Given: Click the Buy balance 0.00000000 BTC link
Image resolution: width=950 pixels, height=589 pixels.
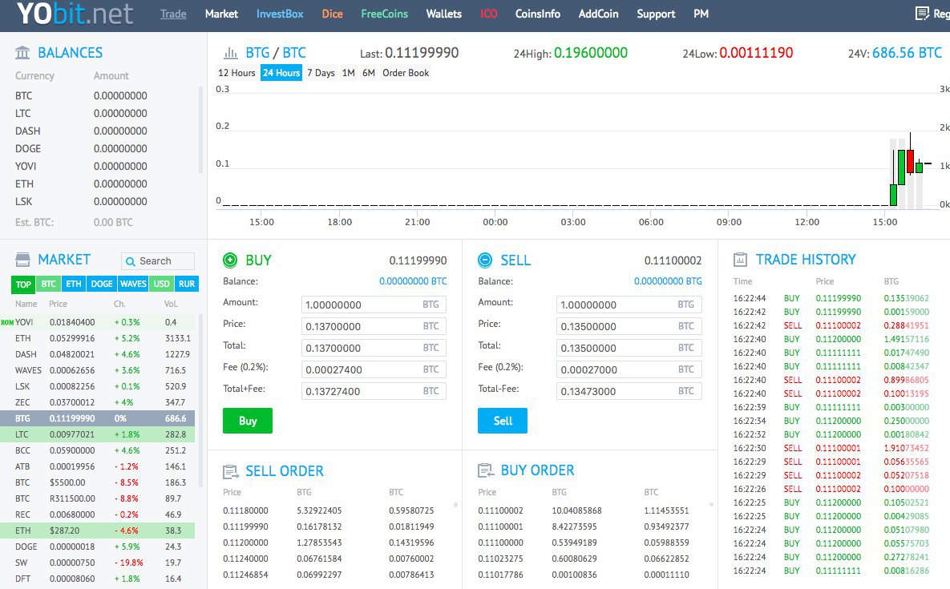Looking at the screenshot, I should click(413, 281).
